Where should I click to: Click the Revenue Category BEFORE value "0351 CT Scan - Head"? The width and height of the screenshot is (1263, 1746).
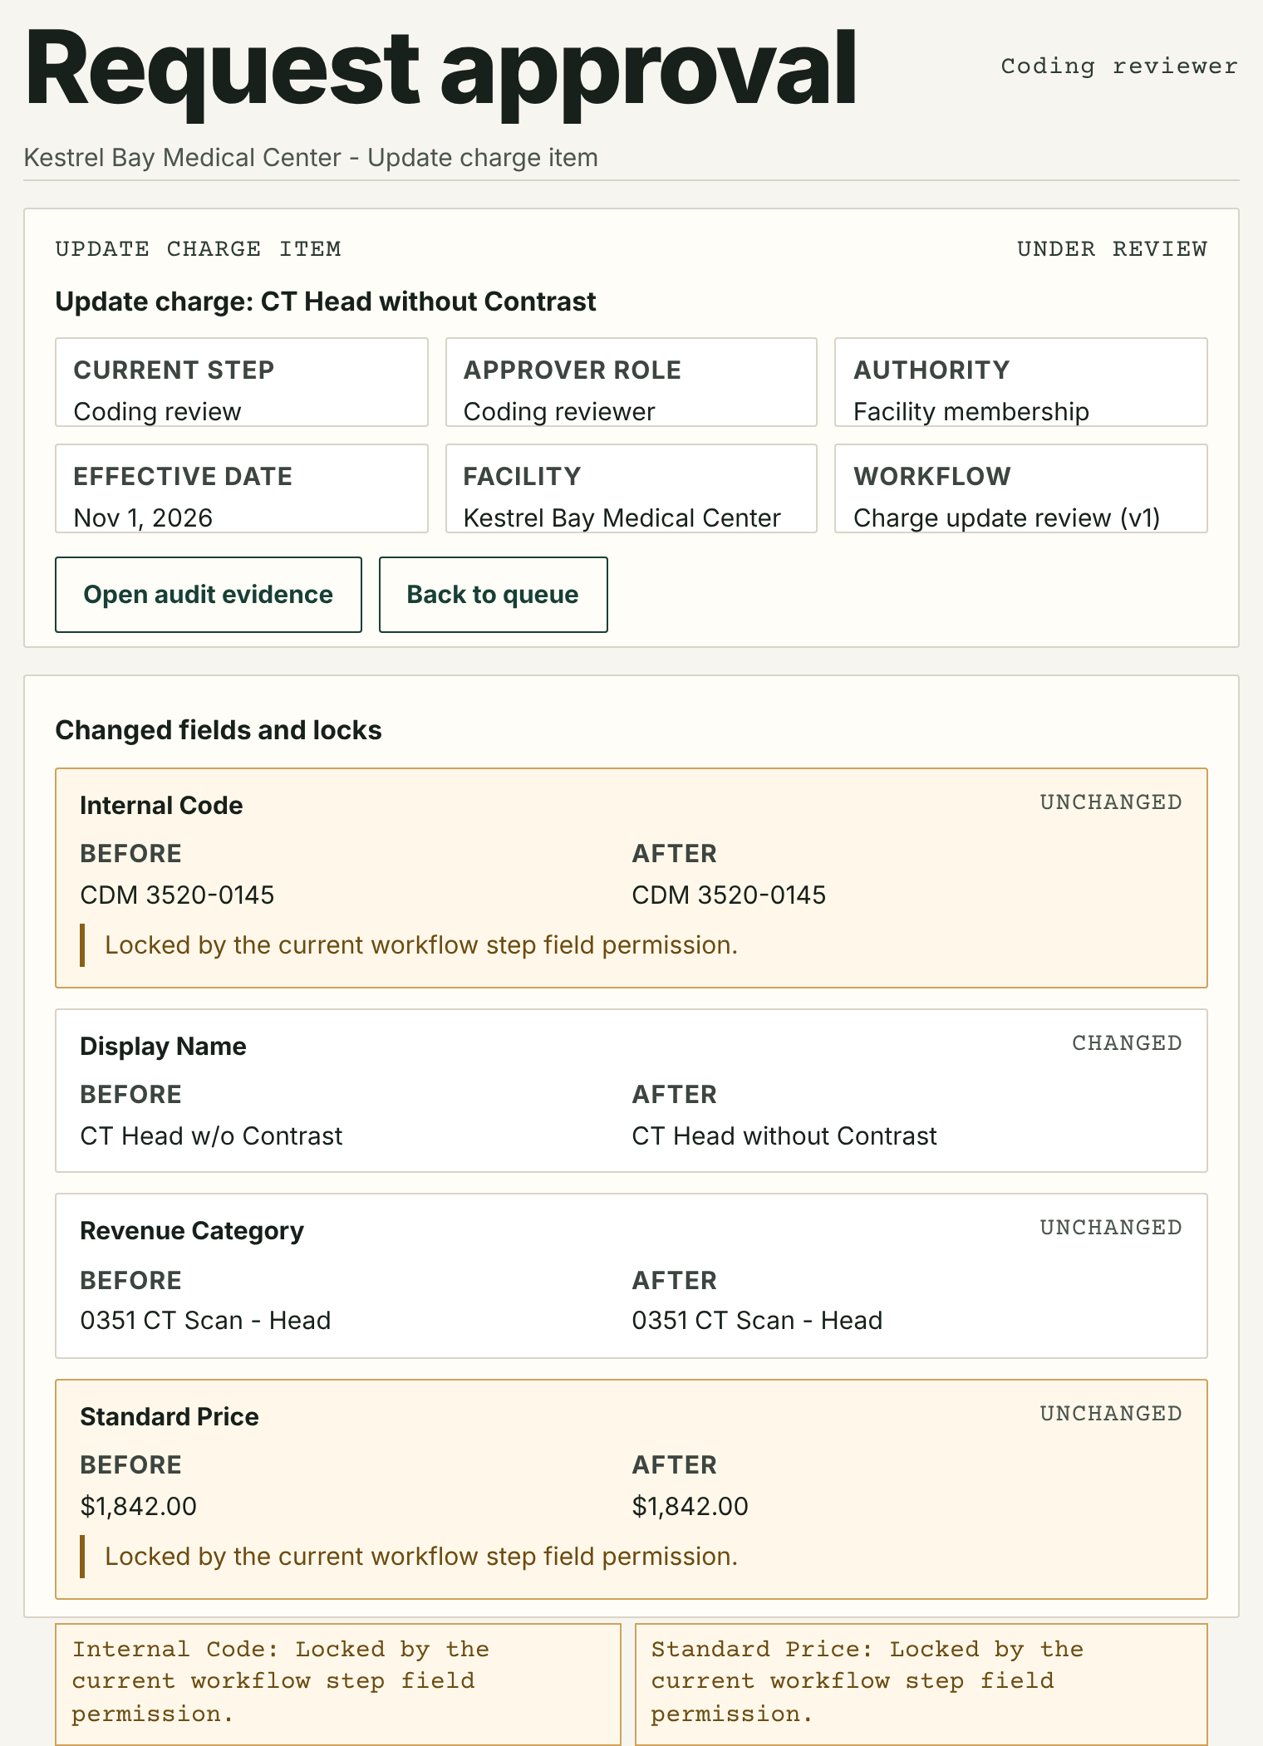[205, 1321]
